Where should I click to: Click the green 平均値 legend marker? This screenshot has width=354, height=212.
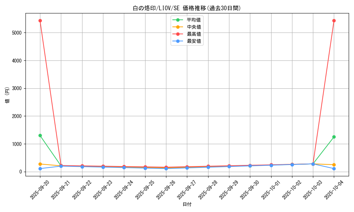[x=178, y=20]
